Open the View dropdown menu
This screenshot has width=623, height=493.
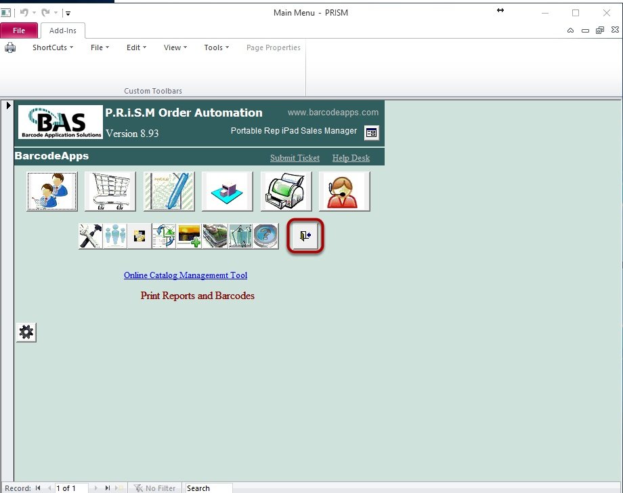pyautogui.click(x=174, y=47)
